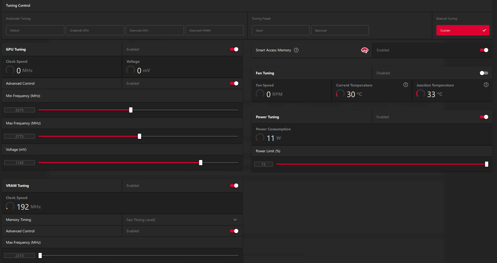The image size is (497, 263).
Task: Click the 'Memory Timing' label
Action: pyautogui.click(x=18, y=220)
